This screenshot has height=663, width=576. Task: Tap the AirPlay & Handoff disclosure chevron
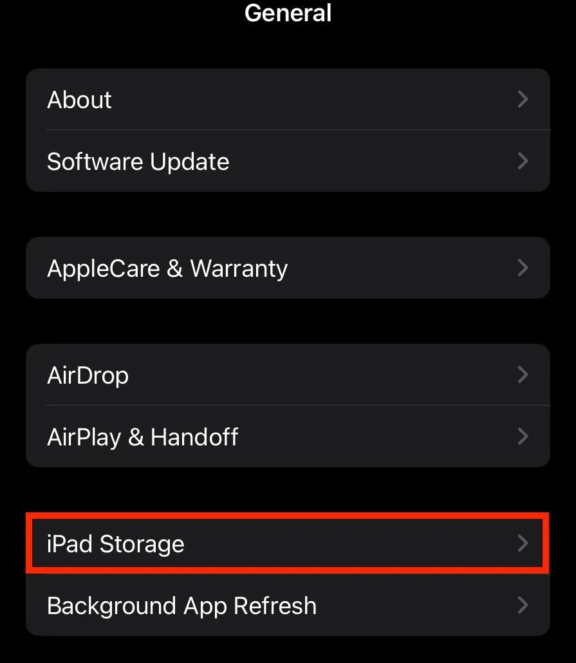(523, 436)
